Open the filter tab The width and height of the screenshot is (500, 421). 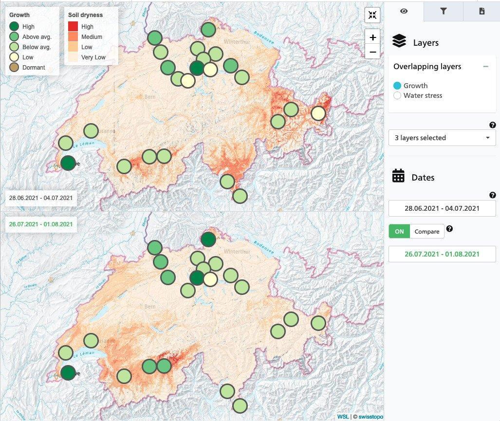pos(443,11)
